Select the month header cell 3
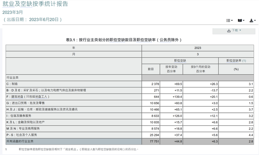259x155 pixels. (x=198, y=54)
